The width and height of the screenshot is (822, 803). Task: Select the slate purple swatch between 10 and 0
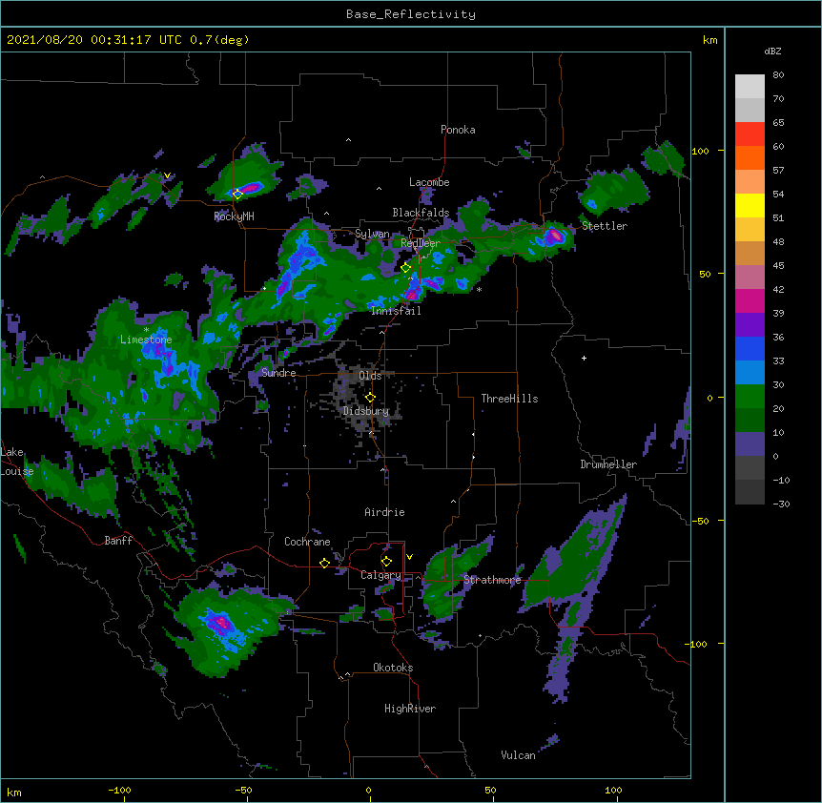tap(750, 444)
